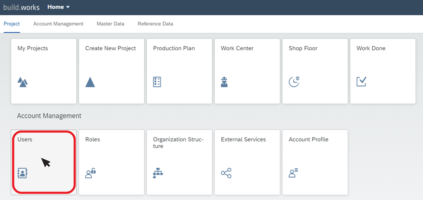Click the External Services share icon

(226, 173)
